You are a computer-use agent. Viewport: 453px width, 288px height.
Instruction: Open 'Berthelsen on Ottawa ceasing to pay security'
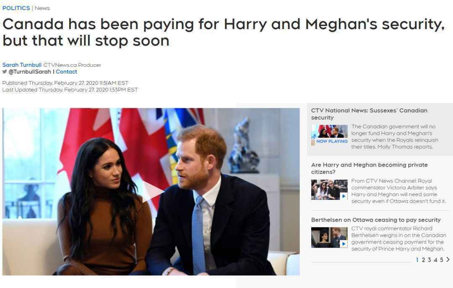(x=376, y=220)
